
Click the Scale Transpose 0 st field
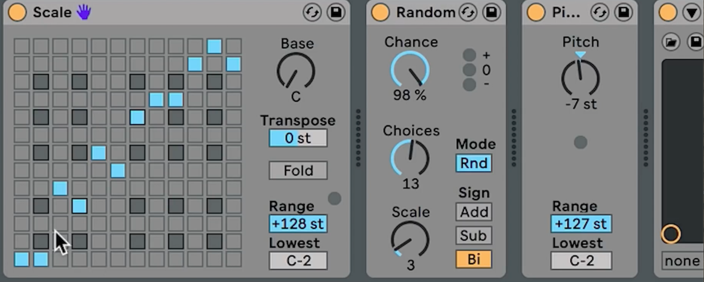point(298,138)
